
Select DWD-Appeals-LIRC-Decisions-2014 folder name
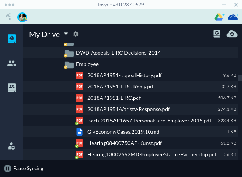click(x=118, y=53)
